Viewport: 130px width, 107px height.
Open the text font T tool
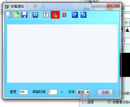[46, 15]
